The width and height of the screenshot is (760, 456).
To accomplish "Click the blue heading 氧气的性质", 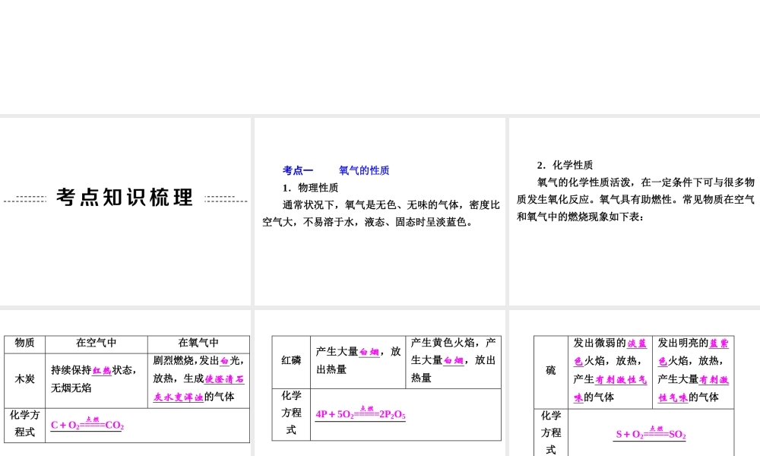I will [364, 170].
